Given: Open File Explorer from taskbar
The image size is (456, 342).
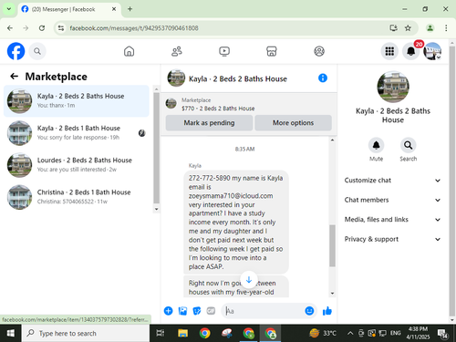Looking at the screenshot, I should click(182, 333).
